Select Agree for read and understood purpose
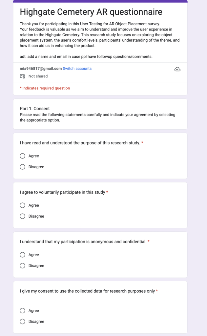The width and height of the screenshot is (207, 336). (23, 156)
